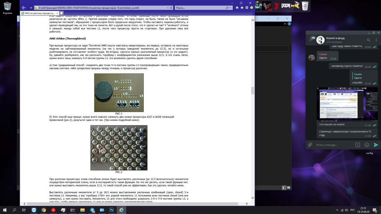Screen dimensions: 381x214
Task: Click the magnifier search icon in Internet Explorer
Action: coord(227,8)
